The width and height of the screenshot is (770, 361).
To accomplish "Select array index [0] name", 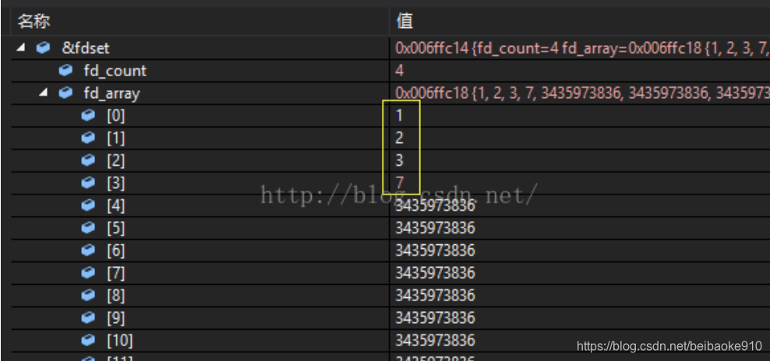I will [115, 116].
